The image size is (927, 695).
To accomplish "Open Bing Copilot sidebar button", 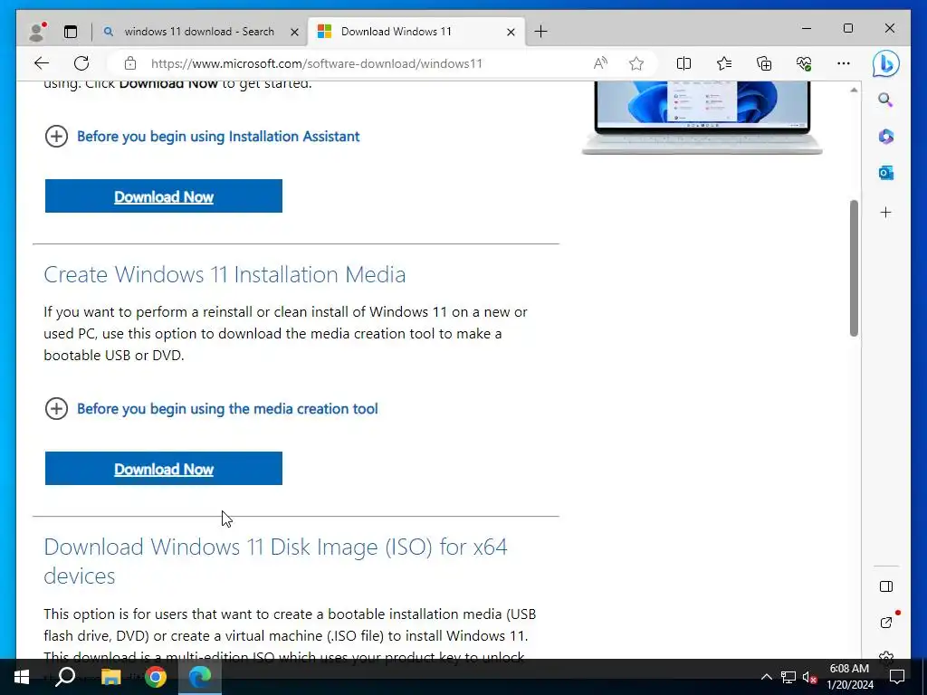I will [x=885, y=63].
